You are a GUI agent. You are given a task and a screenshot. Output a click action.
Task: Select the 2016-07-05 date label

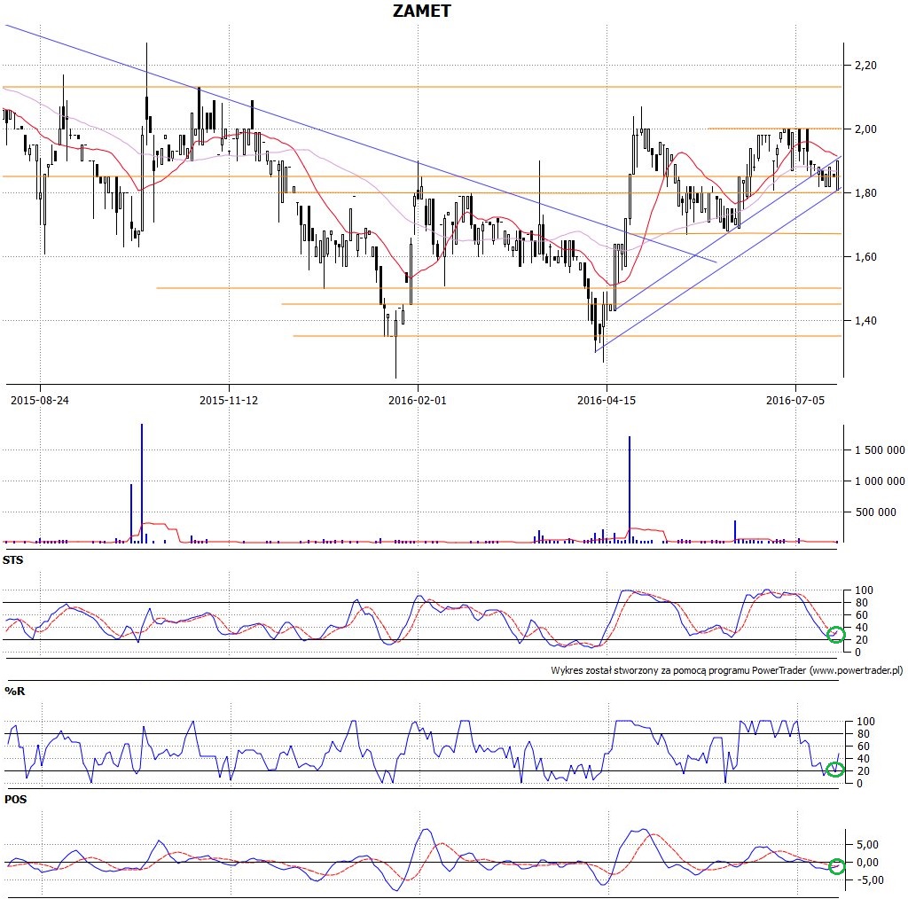[795, 400]
